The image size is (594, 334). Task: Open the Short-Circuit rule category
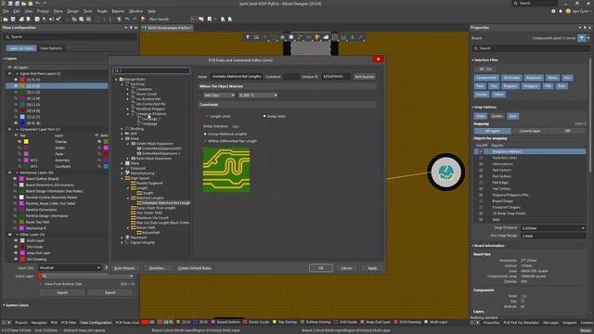pos(147,94)
